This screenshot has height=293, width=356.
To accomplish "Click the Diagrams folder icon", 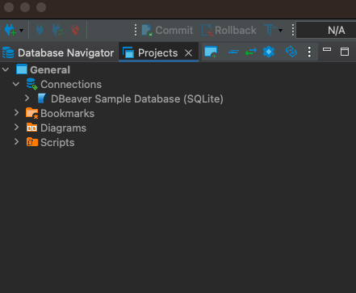I will point(31,128).
